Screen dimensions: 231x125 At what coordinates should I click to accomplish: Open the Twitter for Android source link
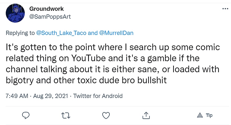[x=98, y=96]
